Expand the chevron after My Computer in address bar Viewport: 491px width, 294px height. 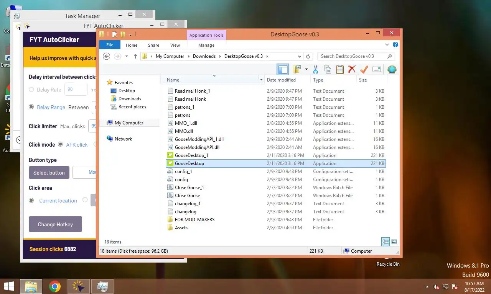pos(188,56)
